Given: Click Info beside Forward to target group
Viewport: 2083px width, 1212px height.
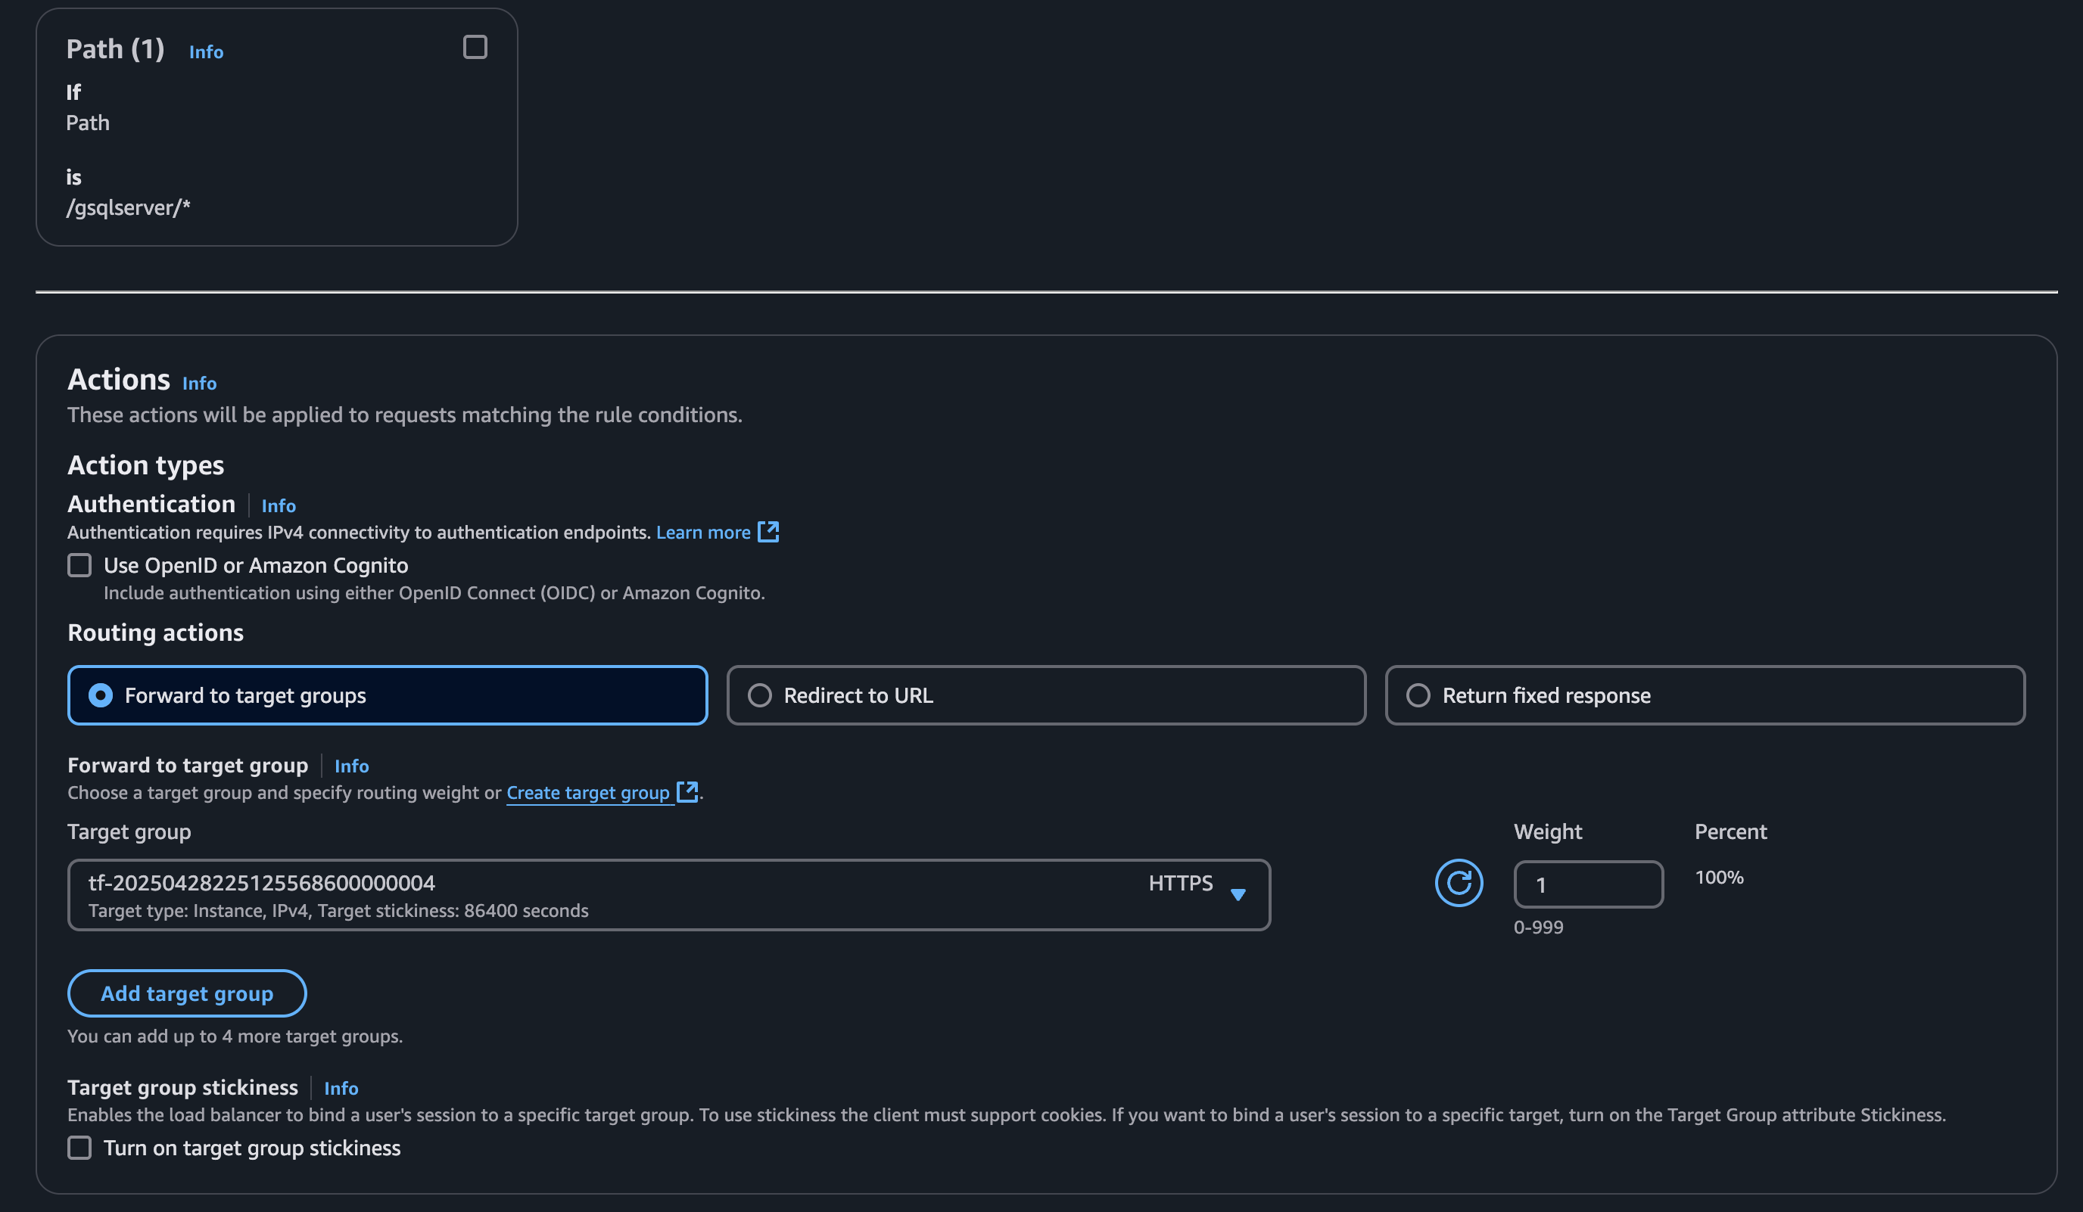Looking at the screenshot, I should pyautogui.click(x=351, y=766).
